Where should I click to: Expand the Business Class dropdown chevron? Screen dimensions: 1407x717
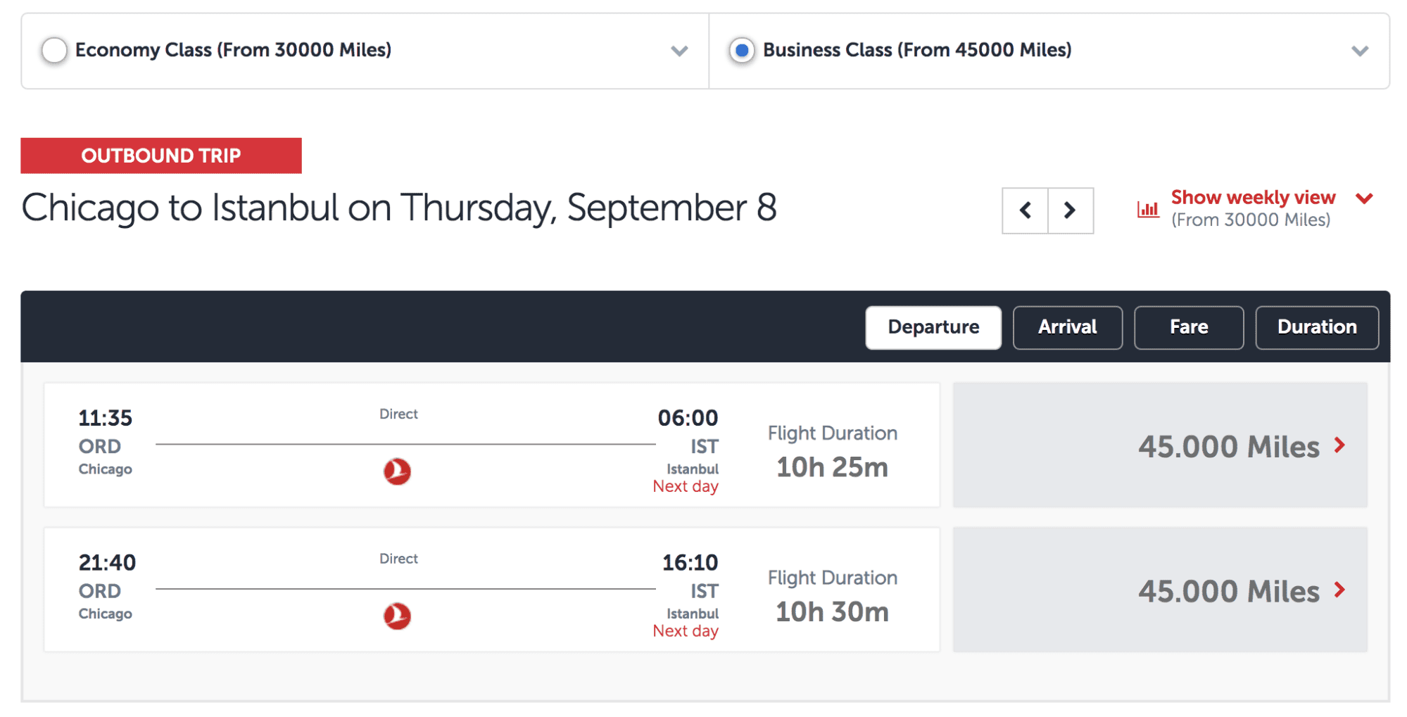pos(1360,51)
